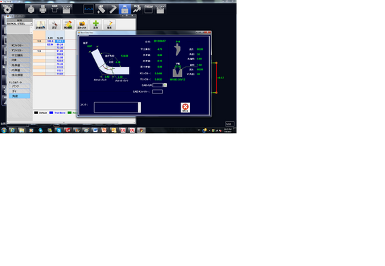Click the blue Trial Bend legend swatch
Viewport: 385px width, 266px height.
[x=51, y=113]
